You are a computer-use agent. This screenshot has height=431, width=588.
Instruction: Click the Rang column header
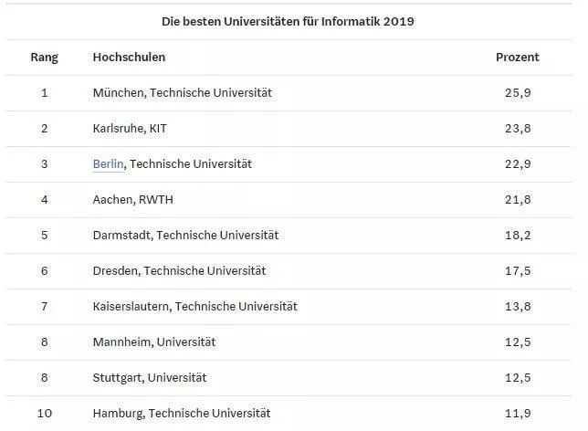coord(44,58)
